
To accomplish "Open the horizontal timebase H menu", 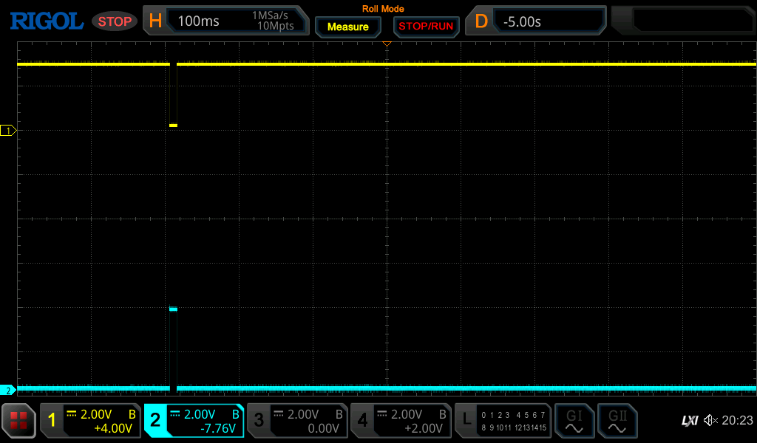I will 155,21.
